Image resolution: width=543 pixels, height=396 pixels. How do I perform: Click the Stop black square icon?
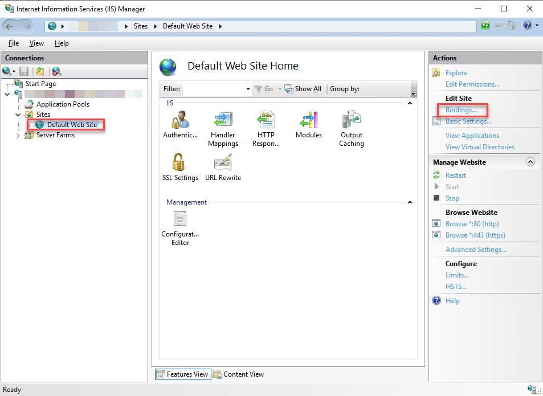click(x=436, y=198)
